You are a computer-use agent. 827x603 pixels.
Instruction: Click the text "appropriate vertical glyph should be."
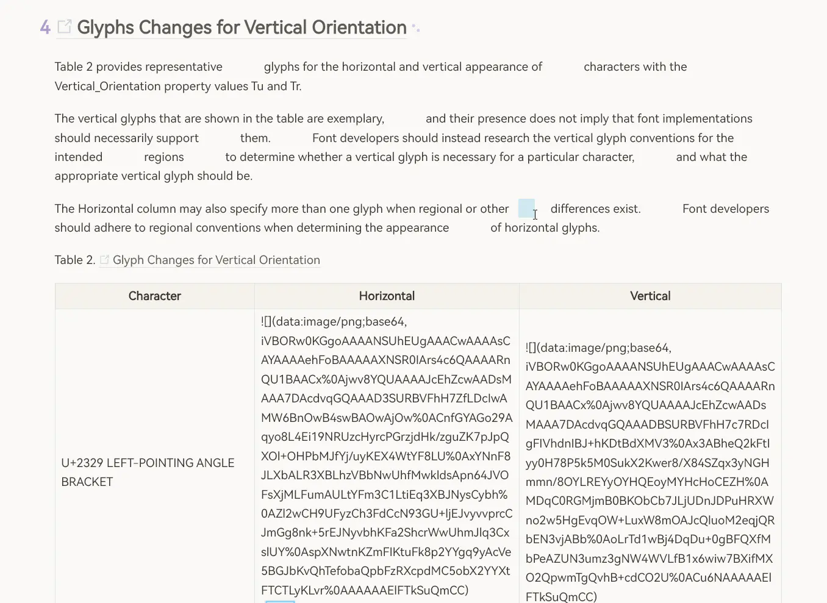pos(154,176)
